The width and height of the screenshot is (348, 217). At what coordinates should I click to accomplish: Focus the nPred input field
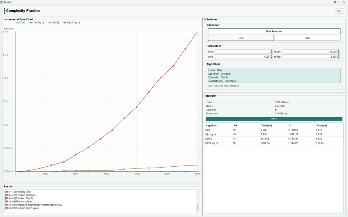[x=310, y=57]
